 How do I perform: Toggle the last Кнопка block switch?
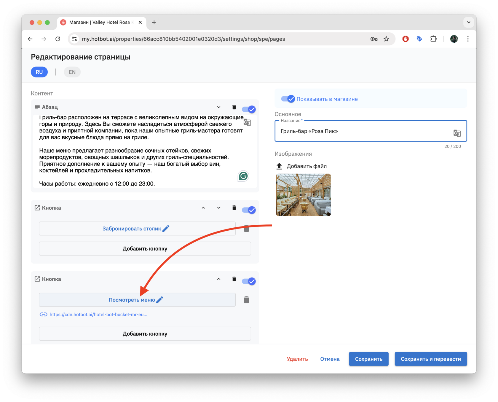click(249, 281)
